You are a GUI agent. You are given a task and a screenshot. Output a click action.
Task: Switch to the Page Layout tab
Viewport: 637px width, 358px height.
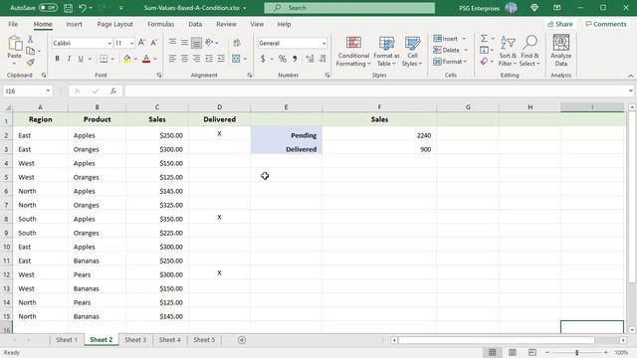[x=115, y=24]
